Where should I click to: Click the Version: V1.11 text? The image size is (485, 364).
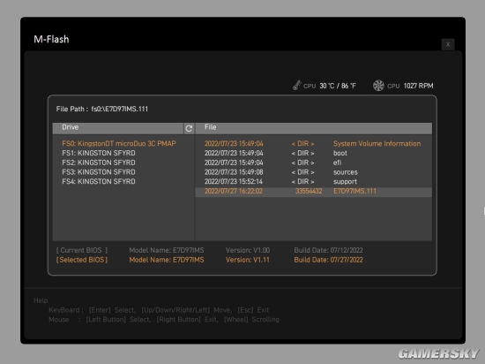pos(248,260)
